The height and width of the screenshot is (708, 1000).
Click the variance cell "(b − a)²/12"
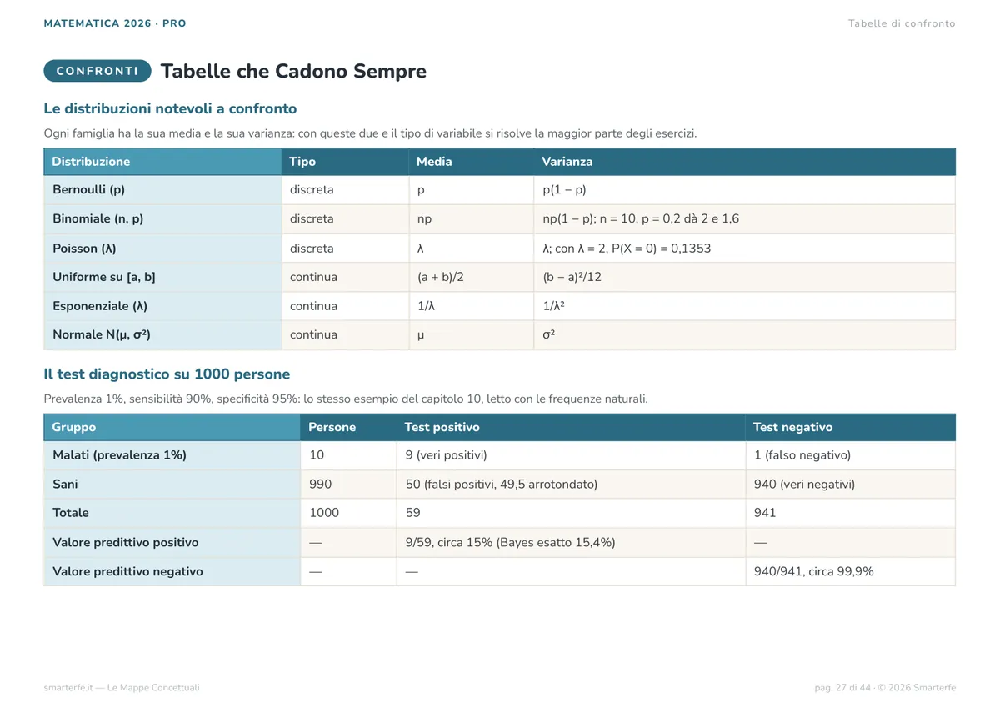(x=744, y=277)
